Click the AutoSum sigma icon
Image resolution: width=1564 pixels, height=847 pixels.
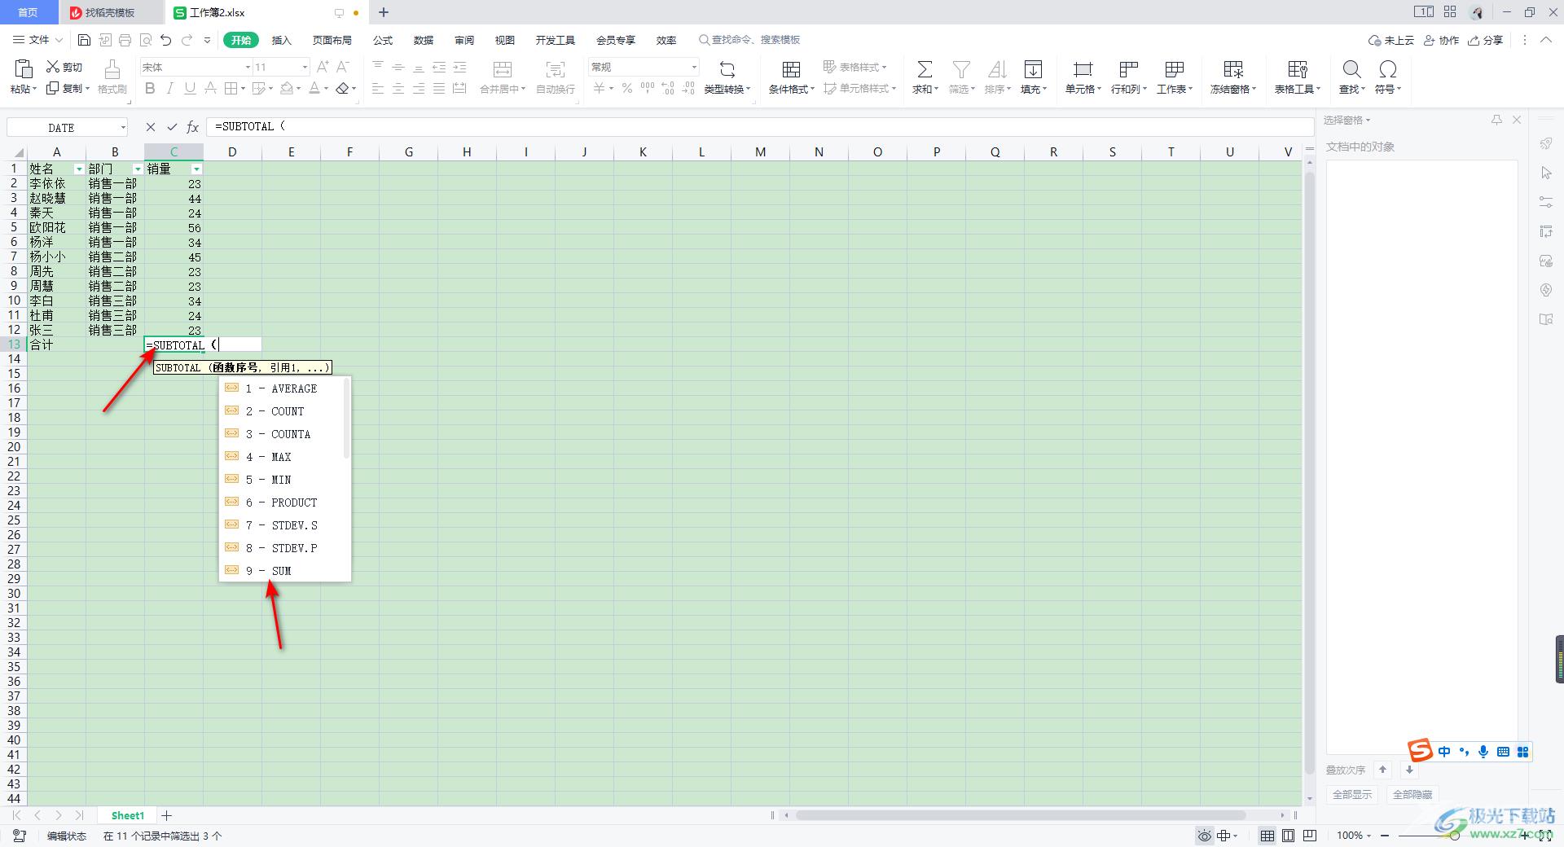click(925, 69)
